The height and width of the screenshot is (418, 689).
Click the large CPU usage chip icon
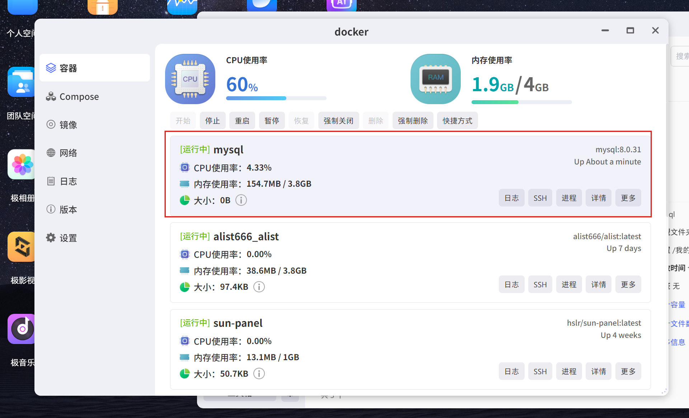point(190,79)
